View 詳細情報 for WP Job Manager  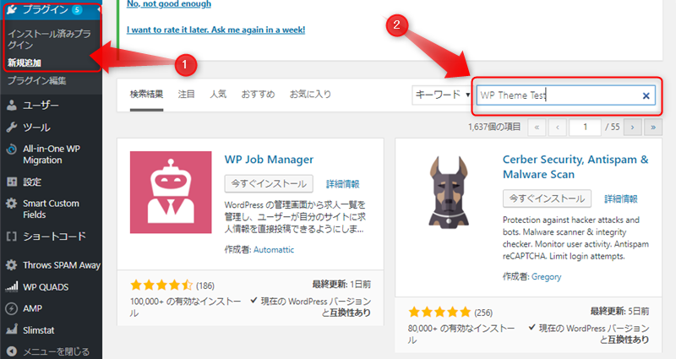(343, 184)
